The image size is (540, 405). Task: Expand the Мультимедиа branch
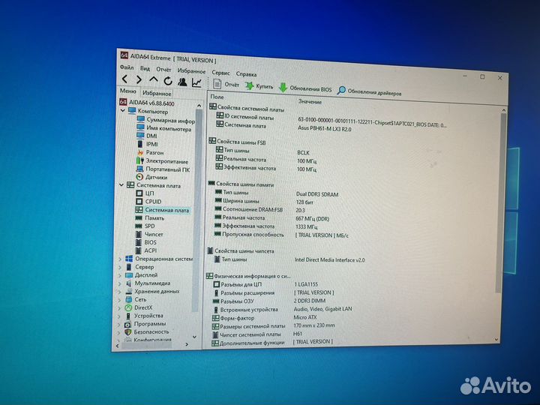pos(120,283)
